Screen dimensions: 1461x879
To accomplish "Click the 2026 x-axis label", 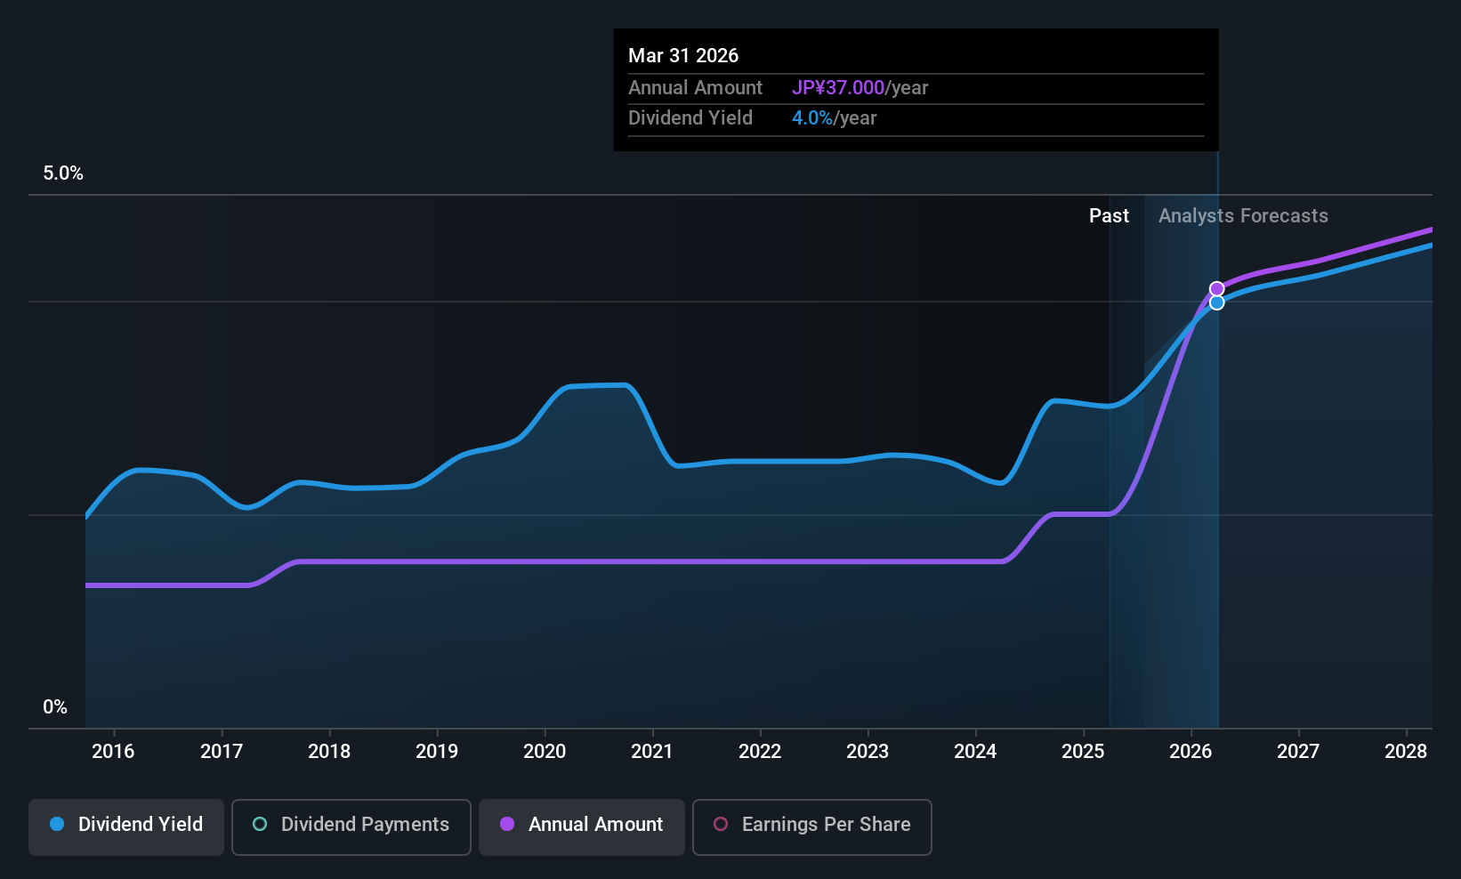I will point(1191,752).
